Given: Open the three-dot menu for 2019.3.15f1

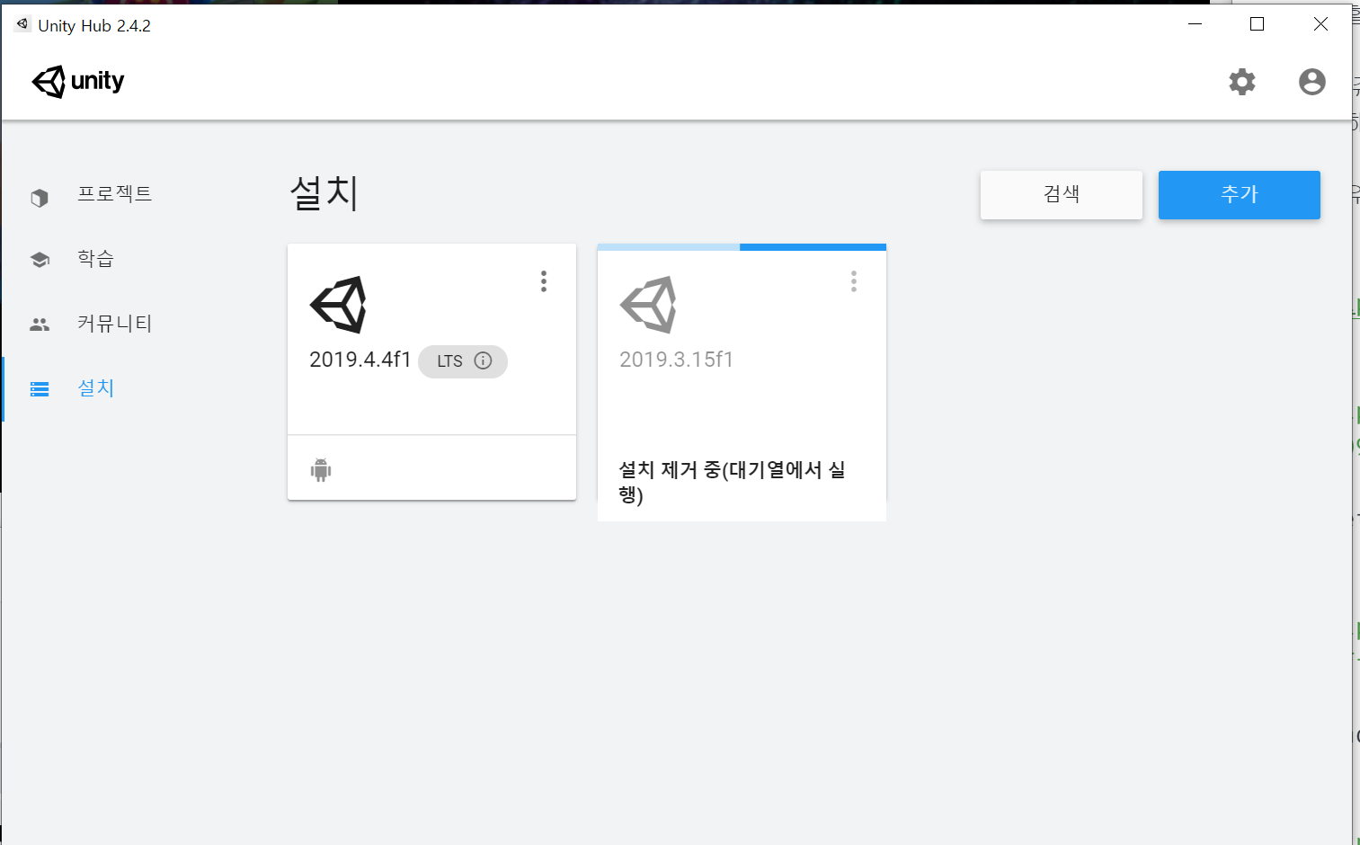Looking at the screenshot, I should tap(854, 281).
